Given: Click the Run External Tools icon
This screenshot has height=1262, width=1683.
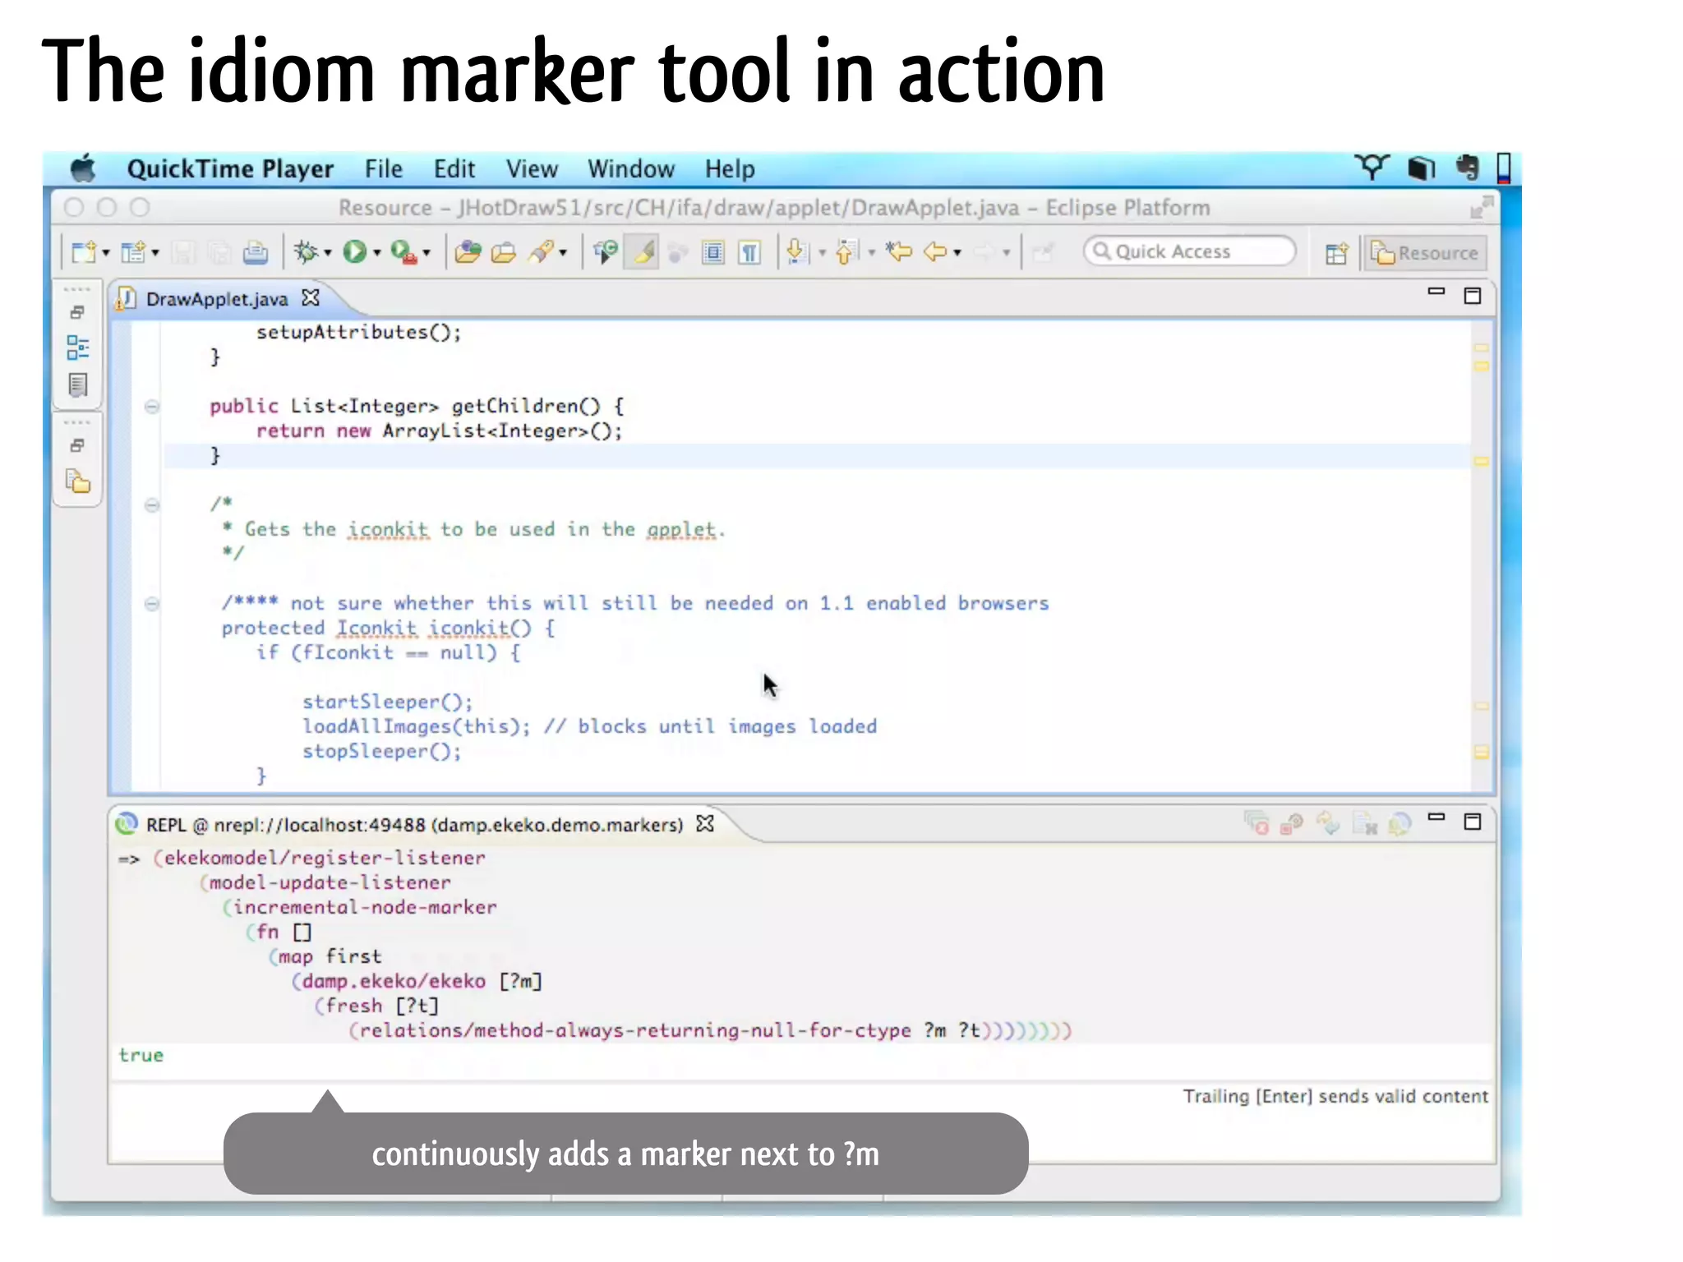Looking at the screenshot, I should [x=403, y=252].
